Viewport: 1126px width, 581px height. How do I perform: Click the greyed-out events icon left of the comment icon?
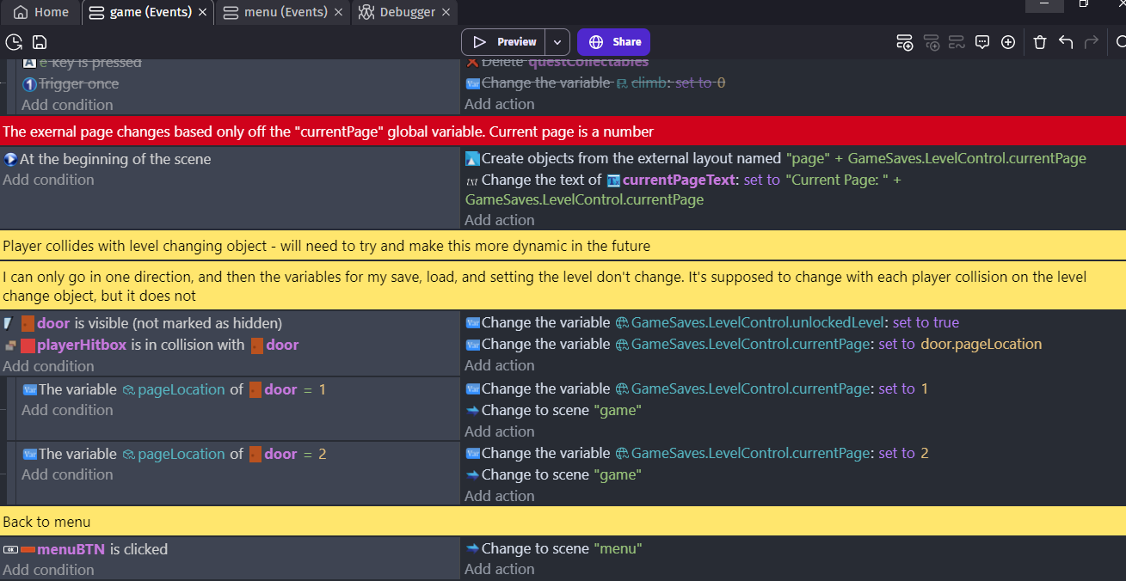[x=957, y=42]
